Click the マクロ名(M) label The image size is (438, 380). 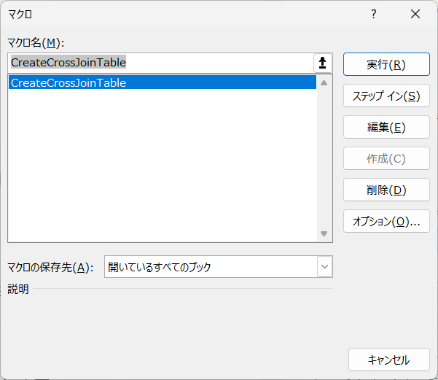(36, 43)
